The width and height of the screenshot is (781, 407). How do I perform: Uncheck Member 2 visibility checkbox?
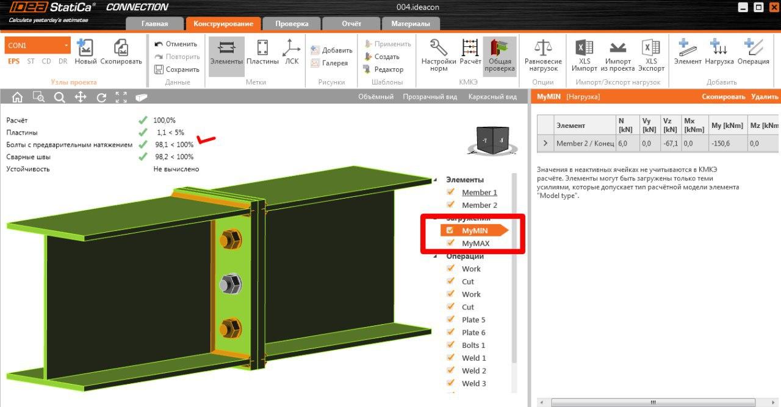(451, 205)
